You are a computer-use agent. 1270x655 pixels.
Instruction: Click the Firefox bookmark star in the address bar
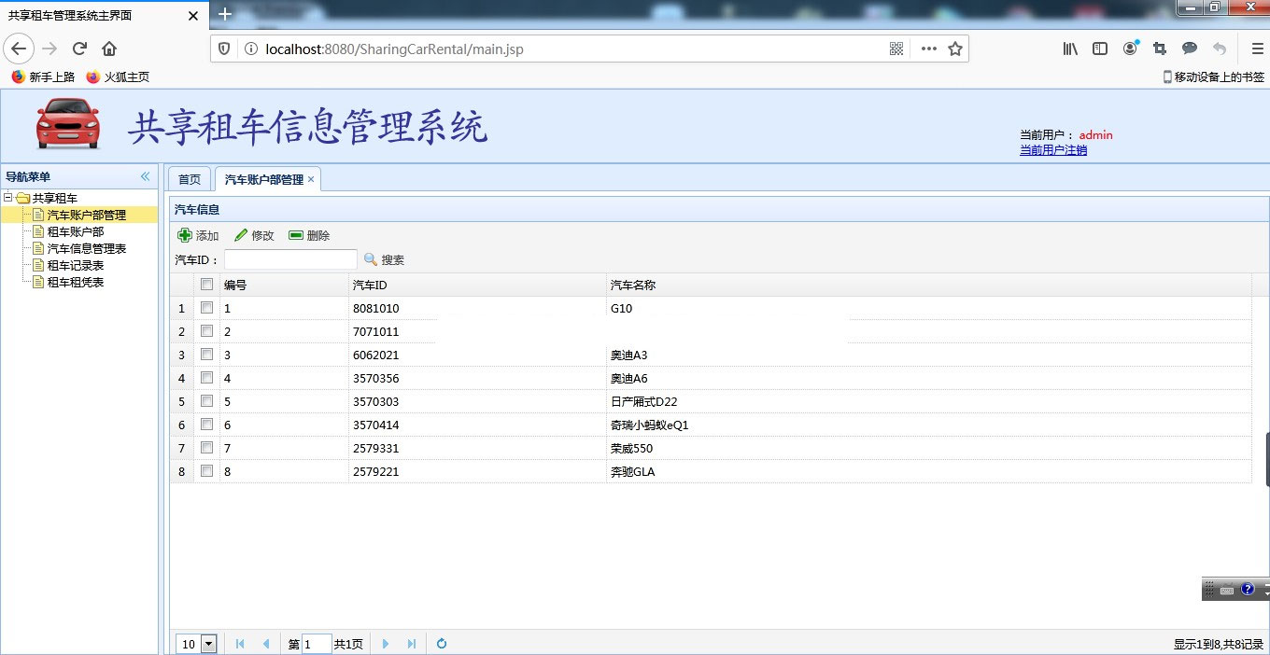pos(954,48)
